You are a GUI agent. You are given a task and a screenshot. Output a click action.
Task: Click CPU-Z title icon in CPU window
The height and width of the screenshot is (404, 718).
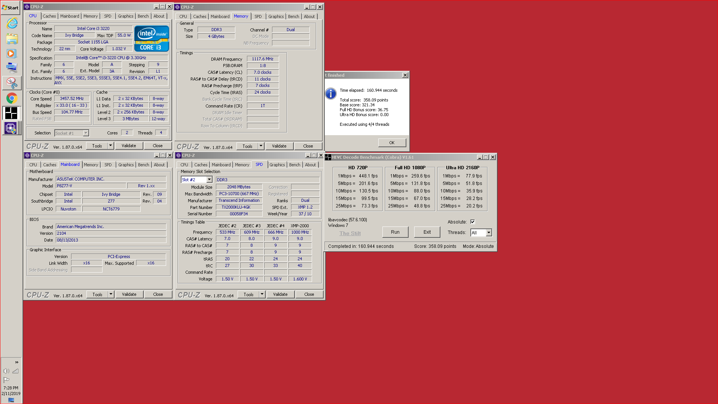tap(27, 7)
